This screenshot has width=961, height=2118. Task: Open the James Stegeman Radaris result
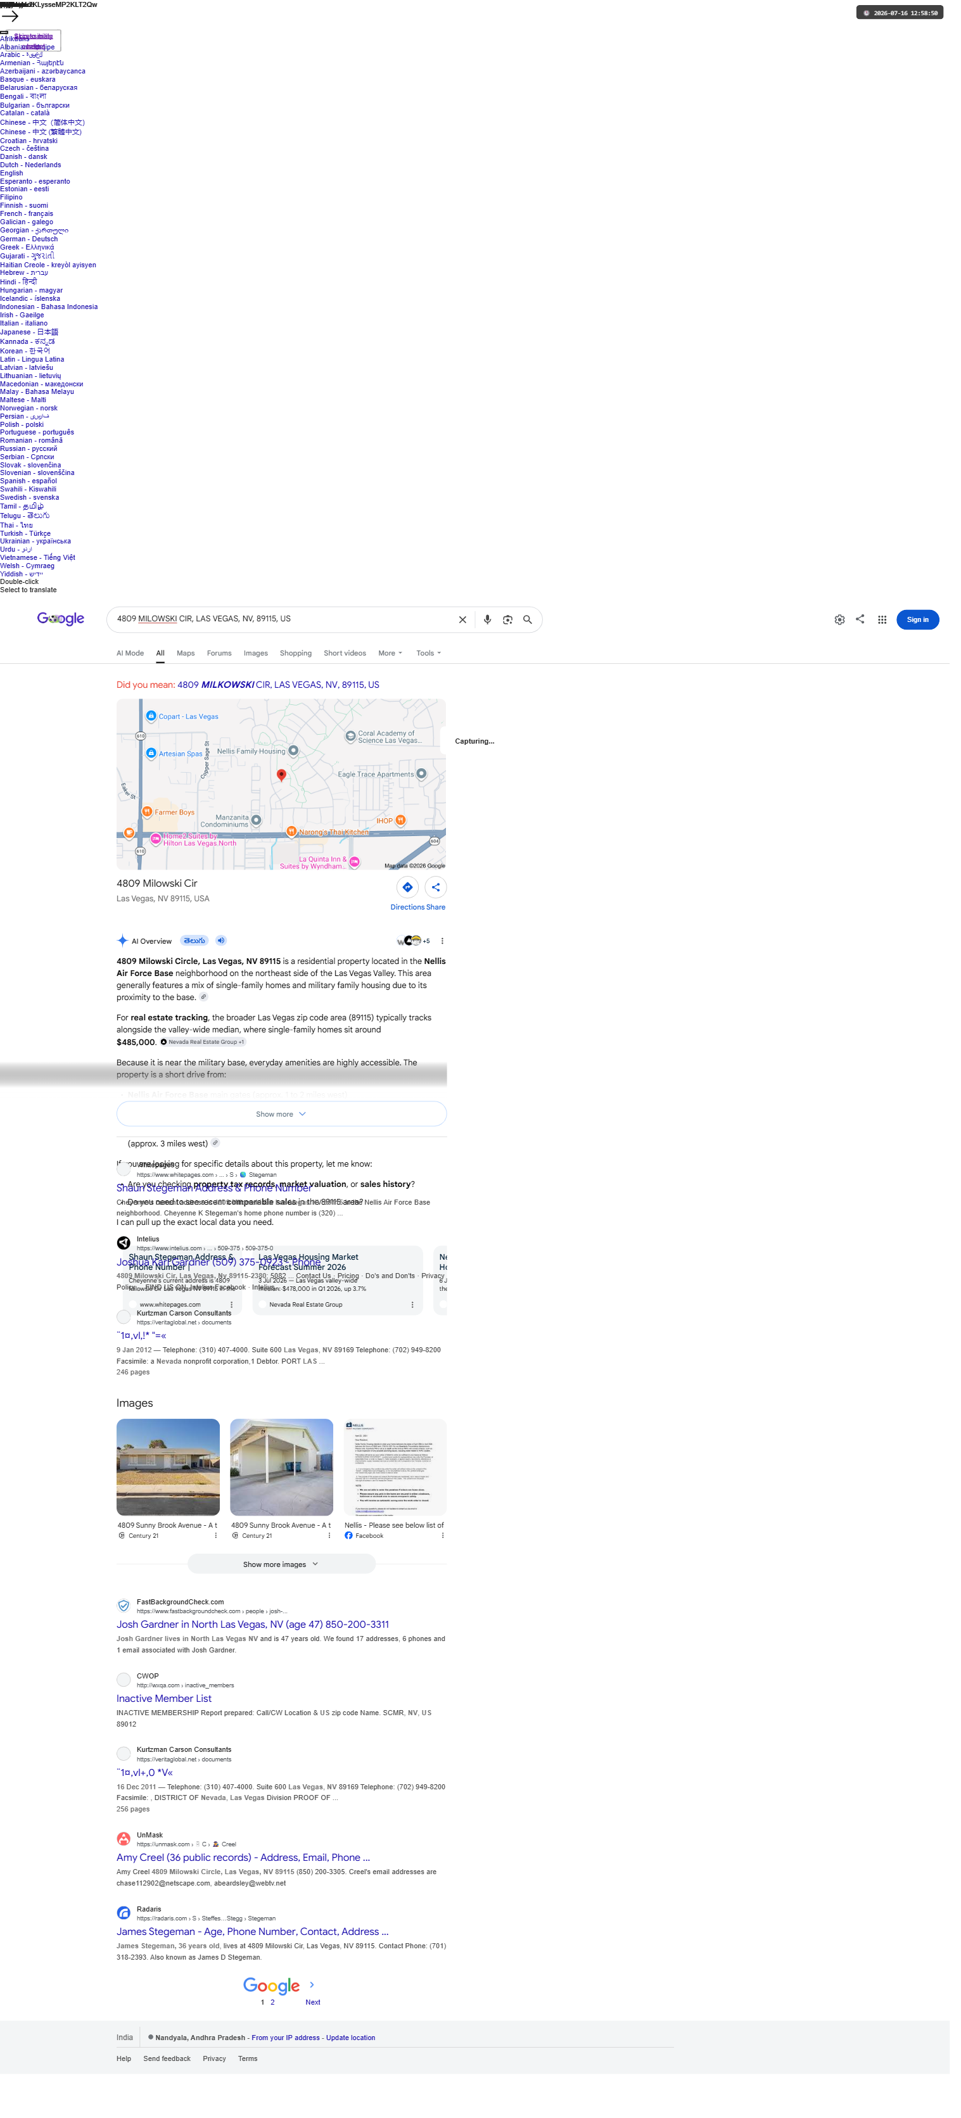click(x=256, y=1955)
